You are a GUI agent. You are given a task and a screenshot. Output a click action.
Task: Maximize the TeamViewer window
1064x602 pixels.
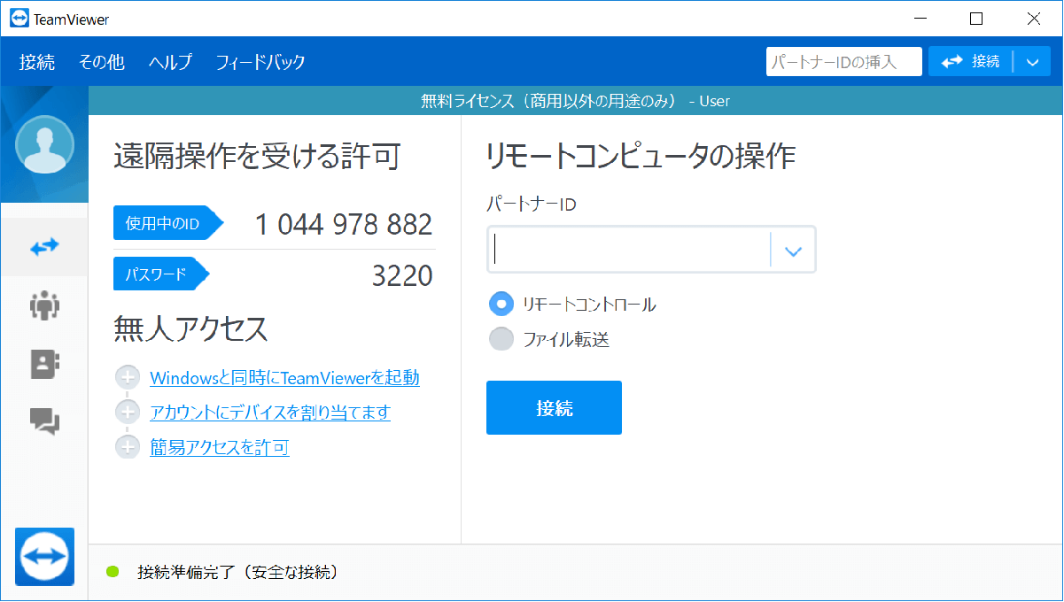tap(976, 18)
